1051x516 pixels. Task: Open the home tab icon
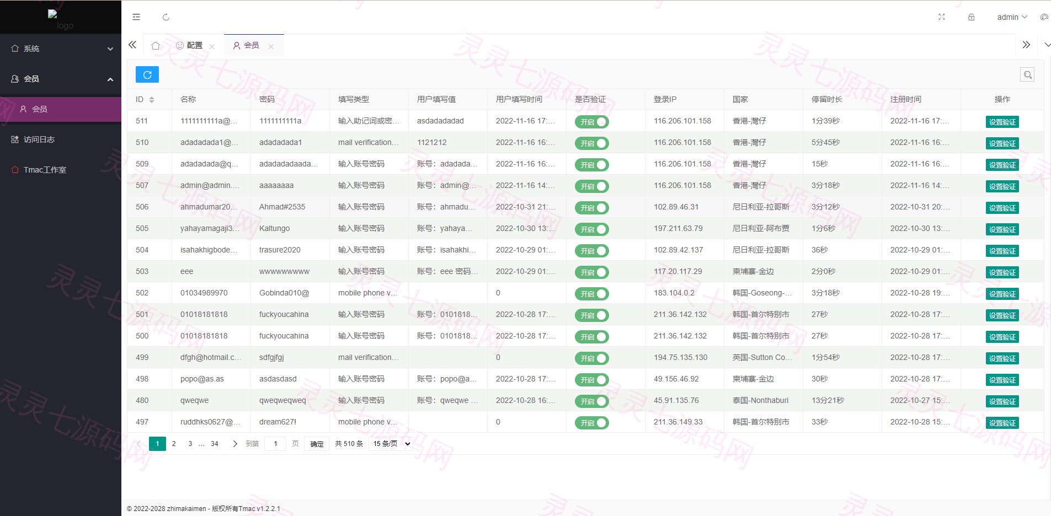[156, 45]
